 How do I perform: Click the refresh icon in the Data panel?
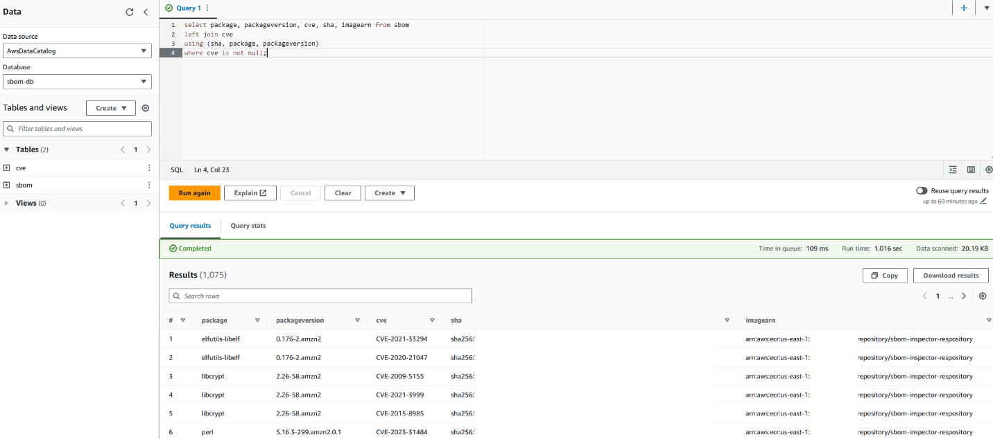pyautogui.click(x=130, y=12)
